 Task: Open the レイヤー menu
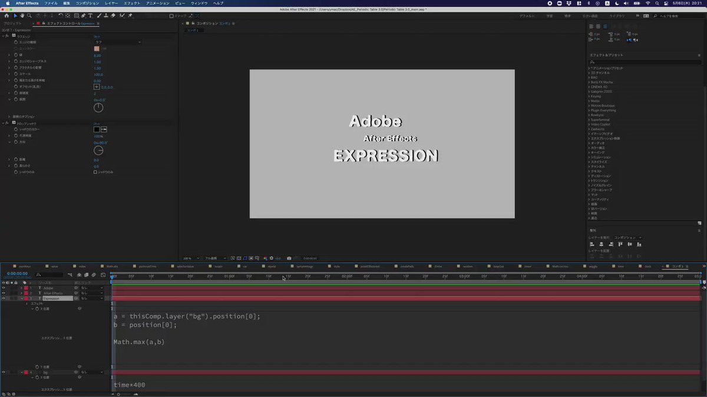coord(111,3)
